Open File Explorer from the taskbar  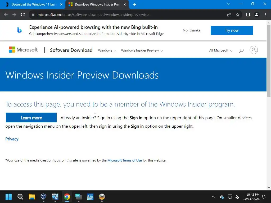(32, 197)
